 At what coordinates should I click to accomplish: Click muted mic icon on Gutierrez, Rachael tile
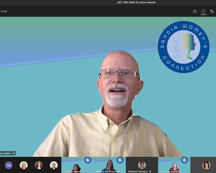click(84, 171)
